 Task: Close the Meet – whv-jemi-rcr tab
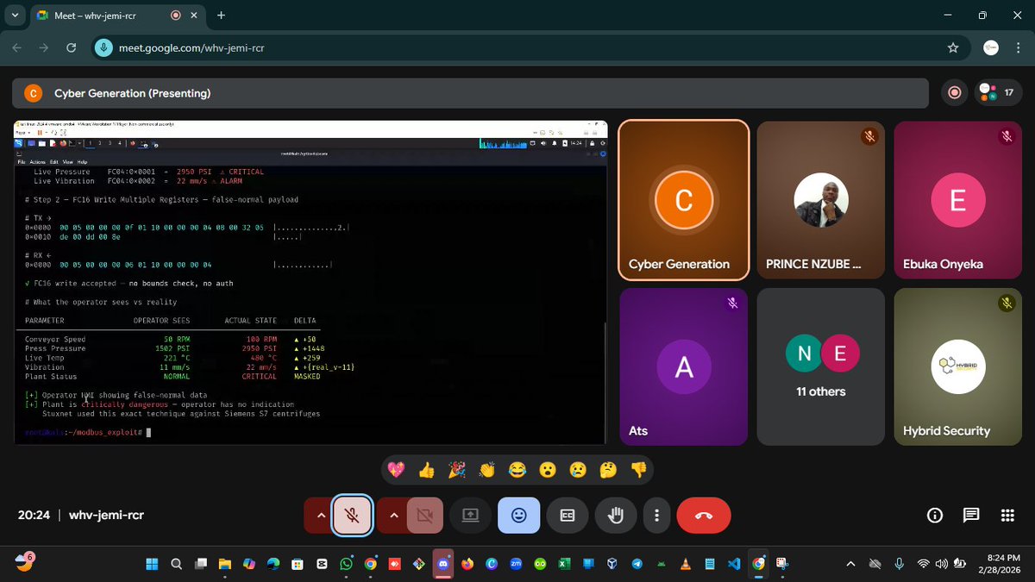point(196,16)
